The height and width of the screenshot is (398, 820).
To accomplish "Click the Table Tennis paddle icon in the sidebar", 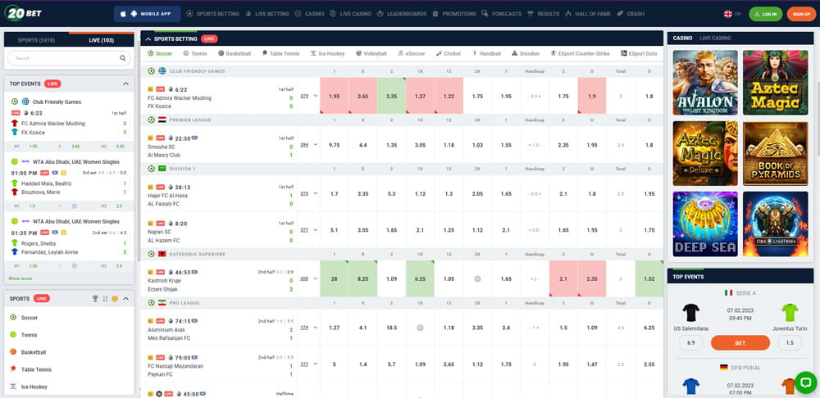I will [x=13, y=369].
